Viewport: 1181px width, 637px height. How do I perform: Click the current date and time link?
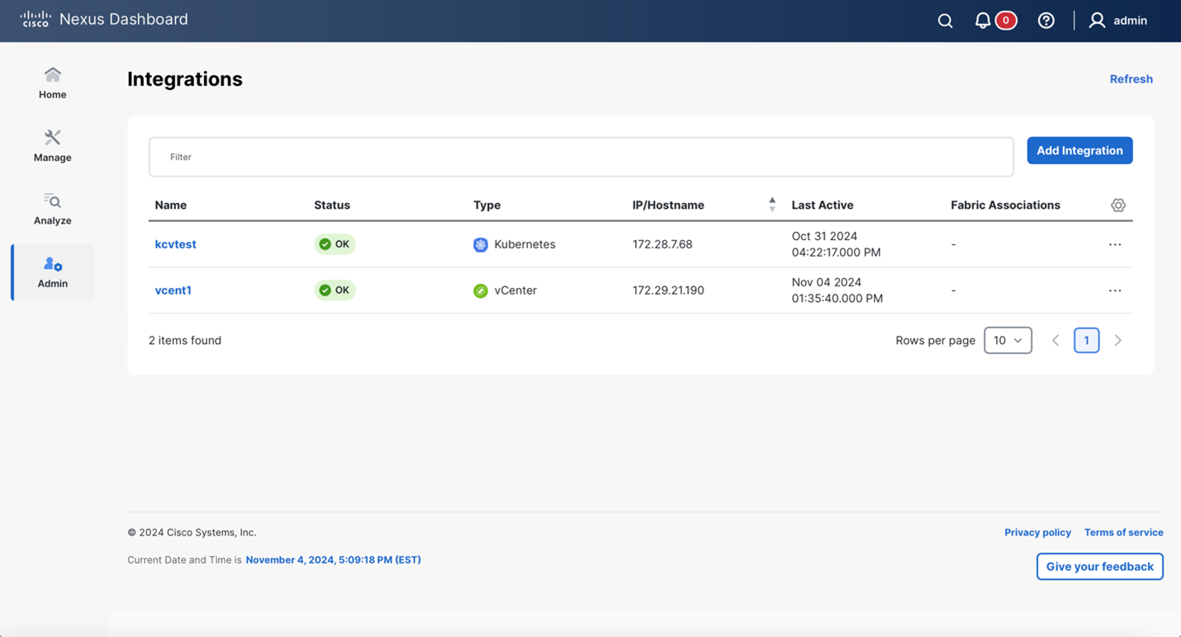[333, 559]
